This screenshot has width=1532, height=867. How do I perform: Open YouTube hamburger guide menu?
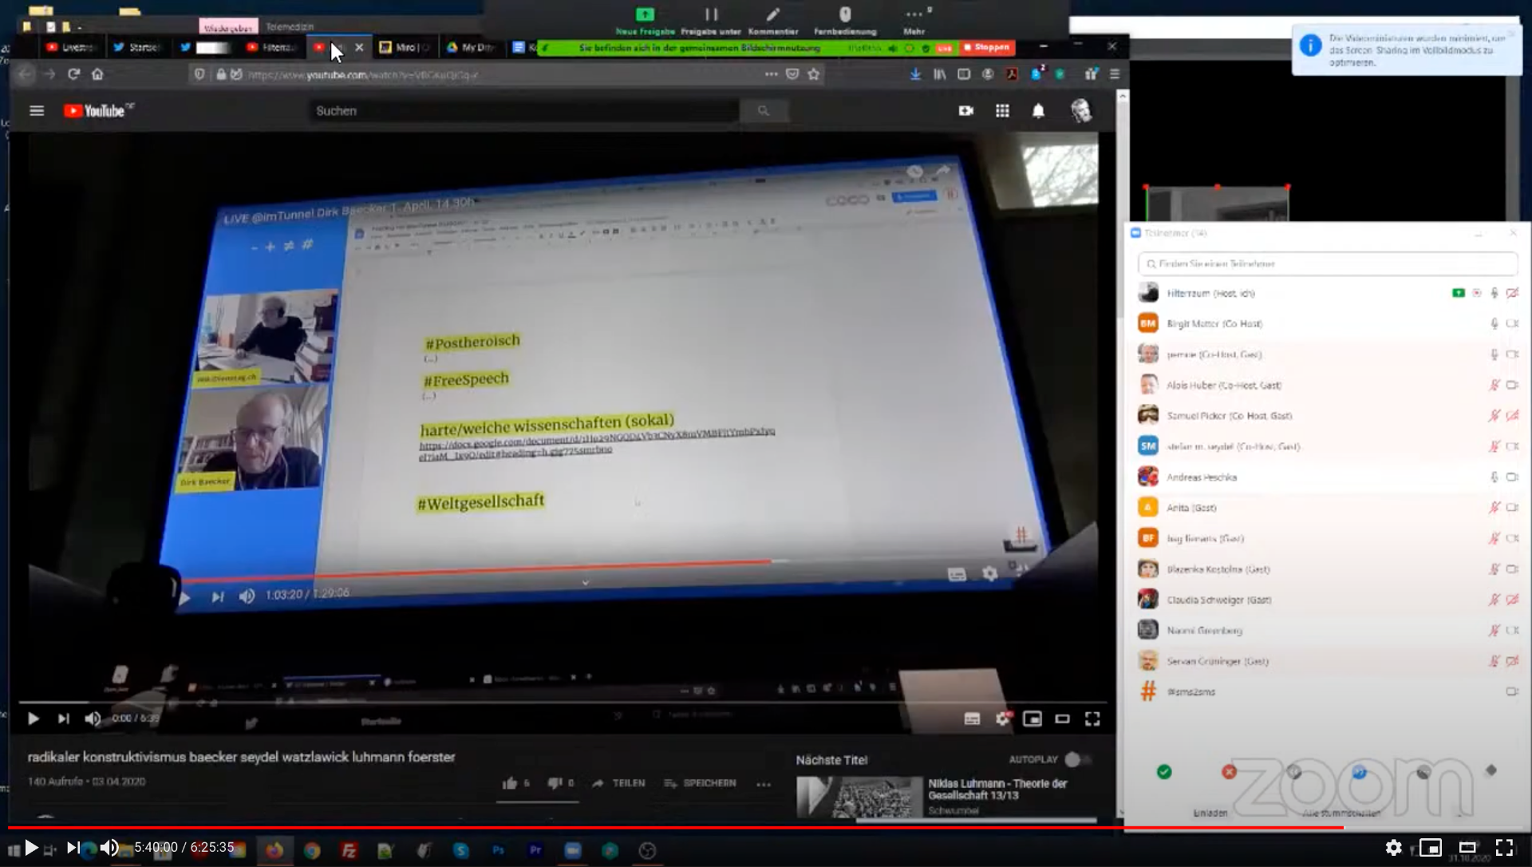click(x=37, y=111)
